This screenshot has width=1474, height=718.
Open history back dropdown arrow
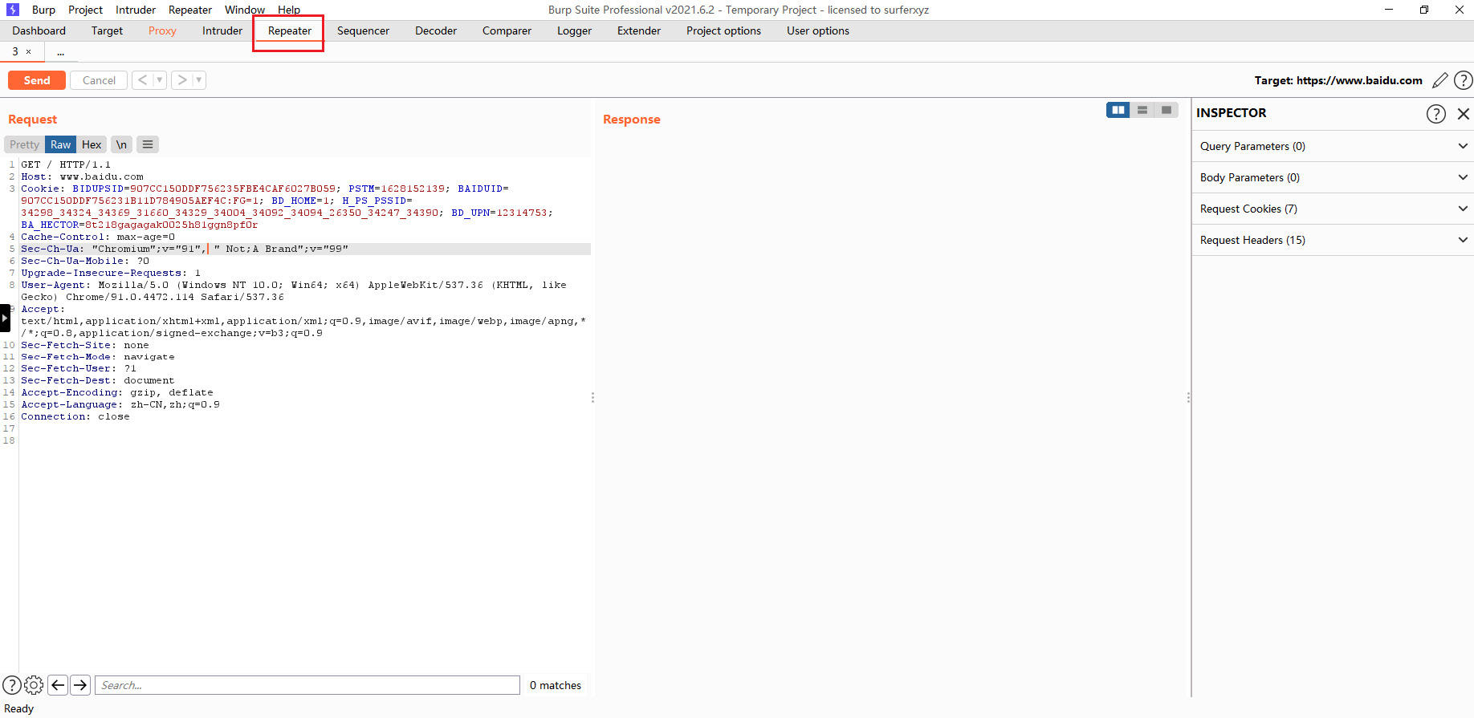tap(160, 80)
